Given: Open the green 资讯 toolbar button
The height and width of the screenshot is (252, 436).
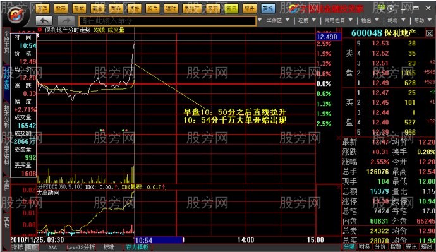Looking at the screenshot, I should [231, 9].
